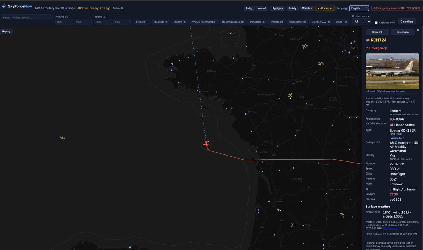The image size is (423, 250).
Task: Click the 'Online: 3' status text
Action: pos(118,8)
